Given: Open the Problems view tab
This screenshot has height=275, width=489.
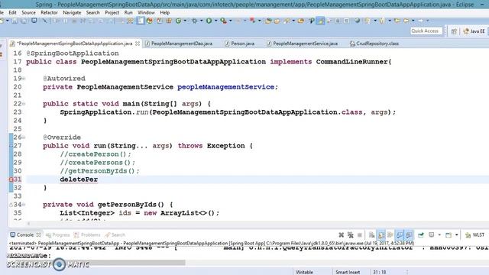Looking at the screenshot, I should [x=87, y=235].
